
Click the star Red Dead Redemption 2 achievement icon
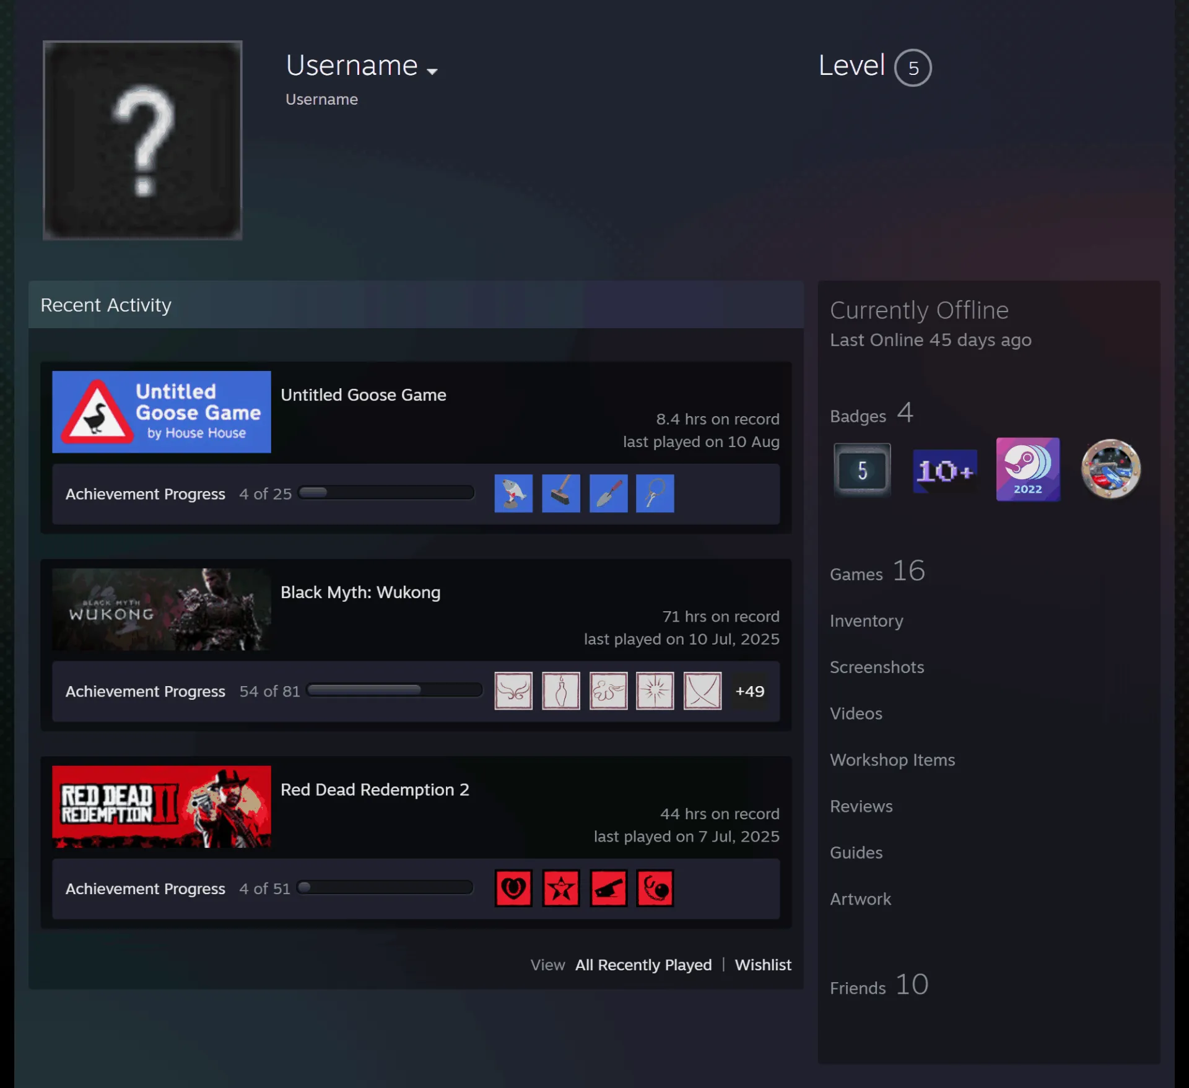coord(561,888)
